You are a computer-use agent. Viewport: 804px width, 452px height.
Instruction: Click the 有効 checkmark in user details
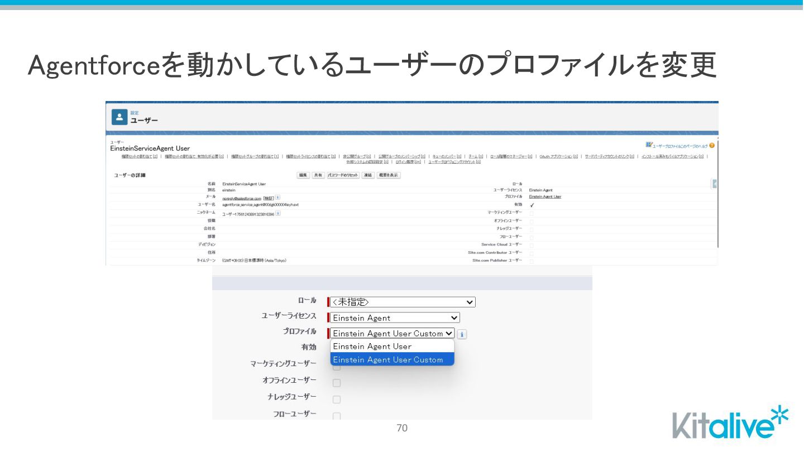coord(532,205)
